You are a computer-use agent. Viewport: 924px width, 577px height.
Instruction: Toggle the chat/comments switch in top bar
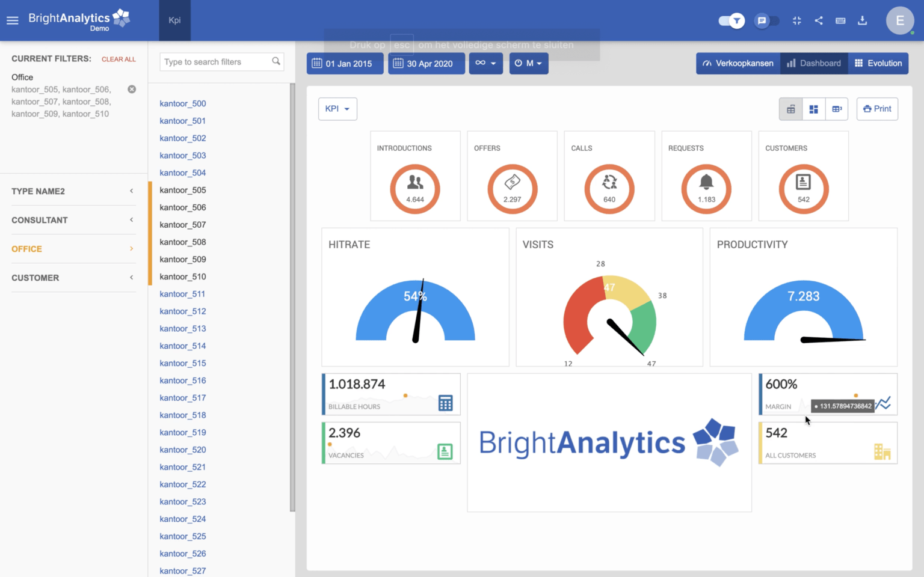pyautogui.click(x=766, y=20)
